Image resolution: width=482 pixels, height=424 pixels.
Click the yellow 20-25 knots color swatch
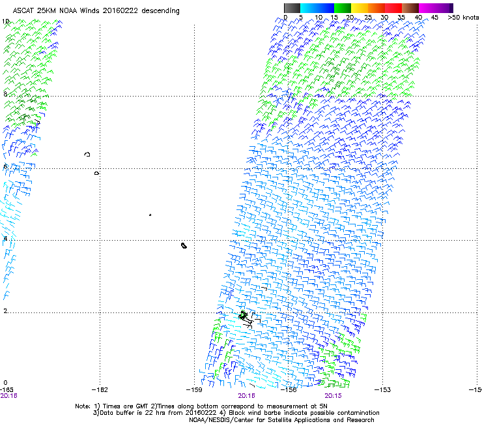(x=360, y=8)
